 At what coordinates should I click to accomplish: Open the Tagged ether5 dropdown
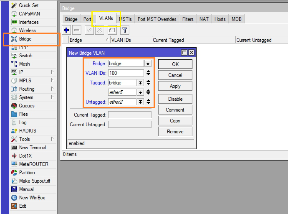(x=140, y=92)
